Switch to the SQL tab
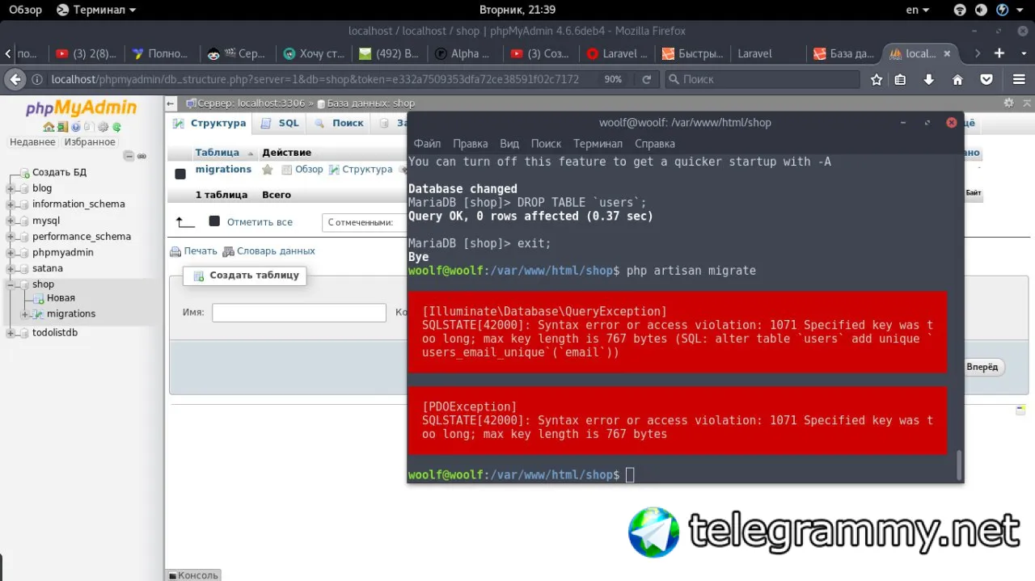The image size is (1035, 581). tap(281, 124)
